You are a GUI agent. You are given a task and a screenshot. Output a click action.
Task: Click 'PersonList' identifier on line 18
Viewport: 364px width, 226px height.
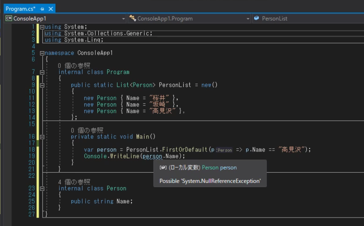coord(142,149)
